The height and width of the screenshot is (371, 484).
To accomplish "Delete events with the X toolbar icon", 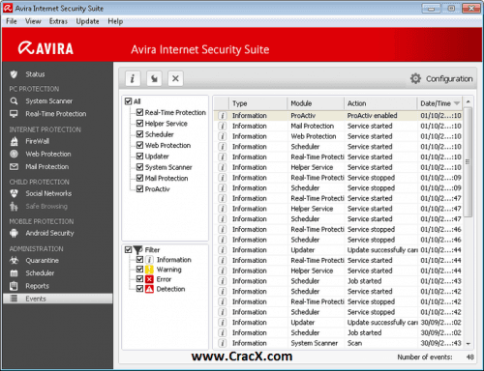I will (175, 78).
